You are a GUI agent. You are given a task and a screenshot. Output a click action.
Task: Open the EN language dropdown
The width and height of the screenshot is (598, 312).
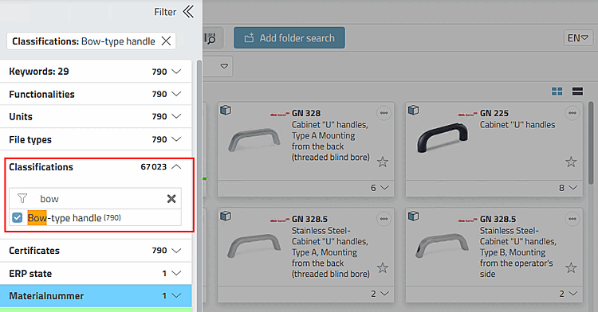coord(578,38)
